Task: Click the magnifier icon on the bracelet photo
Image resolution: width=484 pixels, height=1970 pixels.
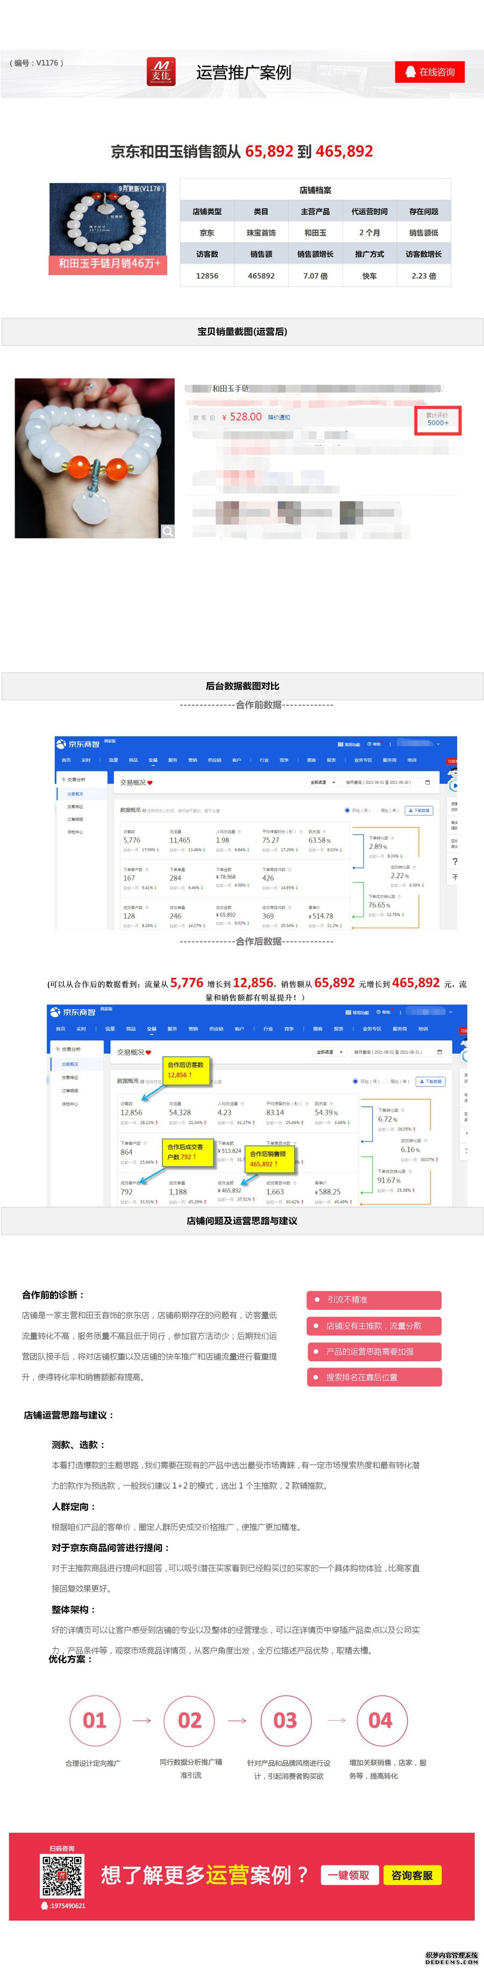Action: pyautogui.click(x=168, y=531)
